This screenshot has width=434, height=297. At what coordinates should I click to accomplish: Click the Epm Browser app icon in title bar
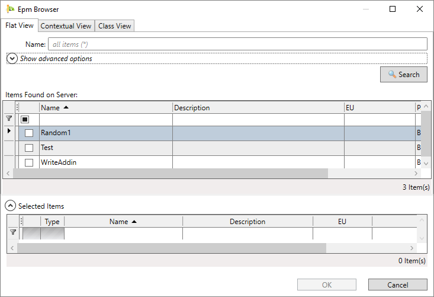tap(10, 9)
